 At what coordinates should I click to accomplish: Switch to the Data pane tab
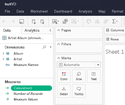(x=7, y=30)
